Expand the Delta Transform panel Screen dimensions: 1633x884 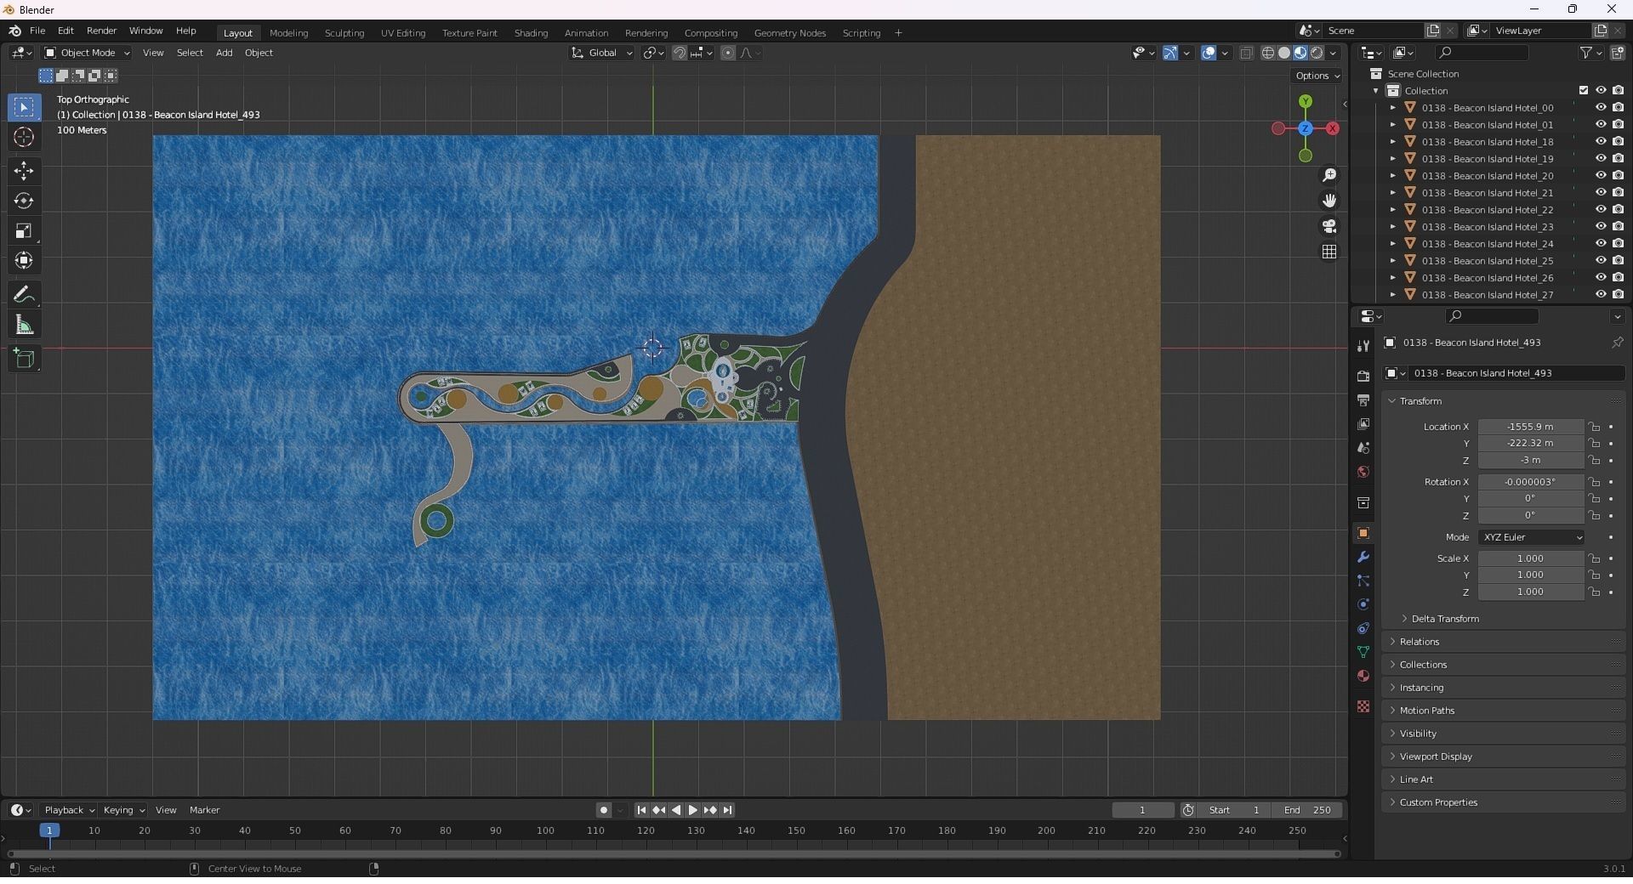click(1443, 619)
